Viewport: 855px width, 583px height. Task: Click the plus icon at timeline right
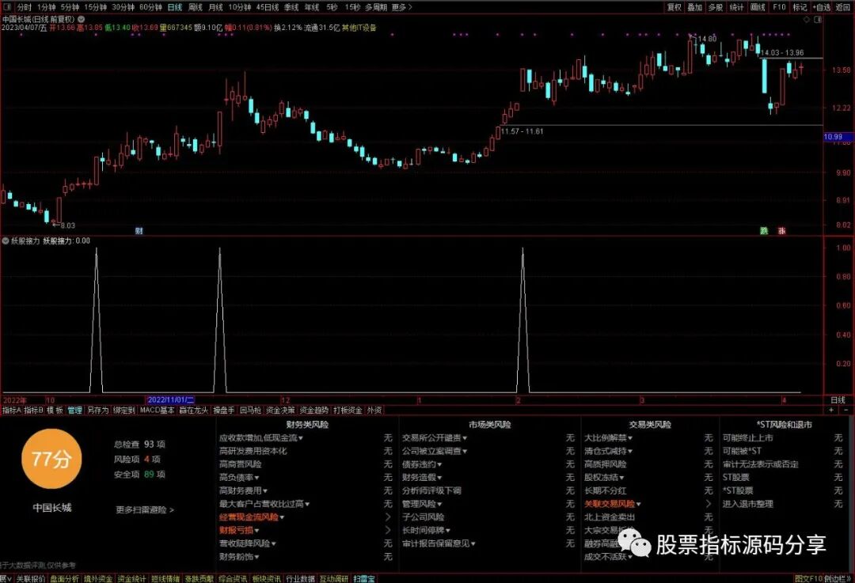(x=831, y=410)
